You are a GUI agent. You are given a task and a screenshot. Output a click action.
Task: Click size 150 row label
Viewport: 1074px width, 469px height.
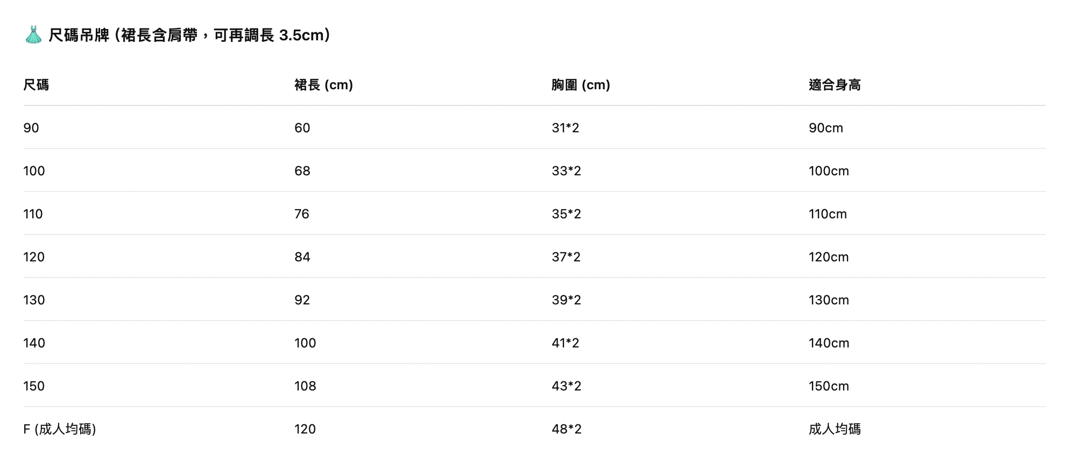34,386
